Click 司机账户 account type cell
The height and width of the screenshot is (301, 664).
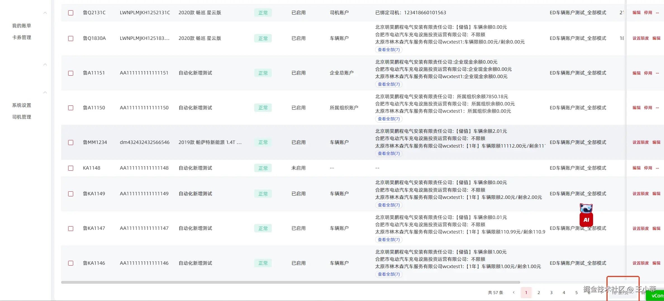[x=339, y=13]
